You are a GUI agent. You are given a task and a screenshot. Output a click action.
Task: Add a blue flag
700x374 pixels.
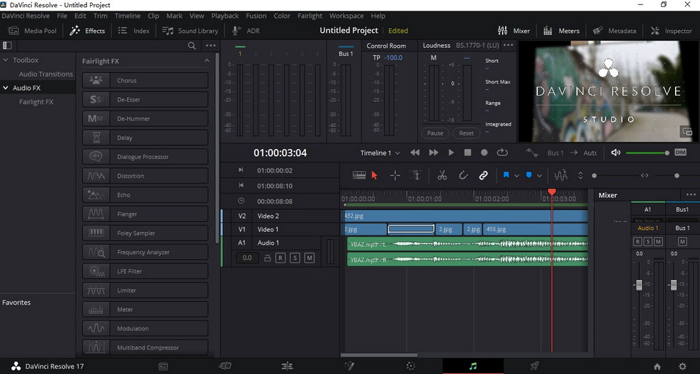(506, 176)
